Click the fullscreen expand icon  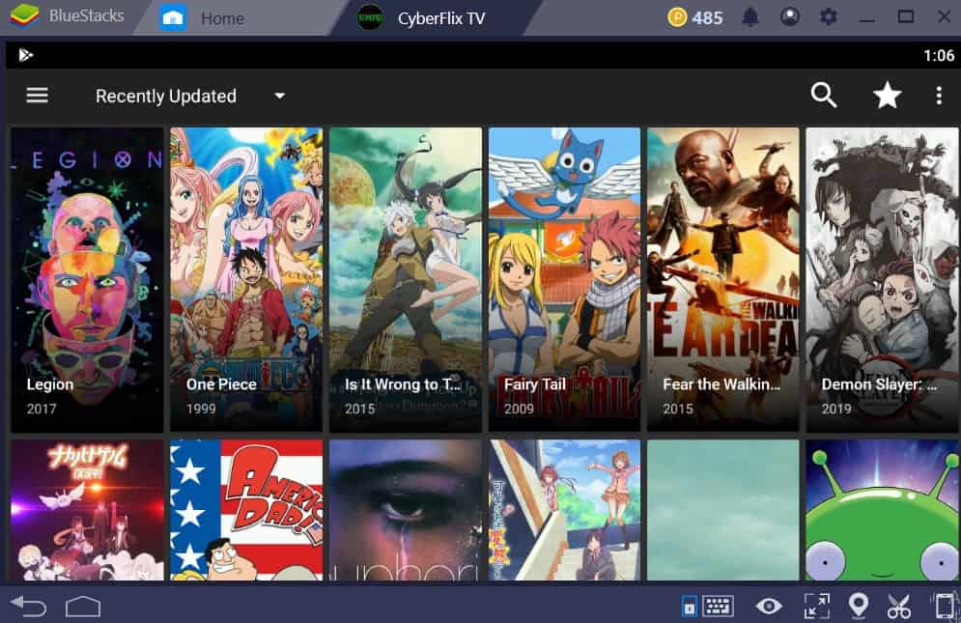[816, 606]
